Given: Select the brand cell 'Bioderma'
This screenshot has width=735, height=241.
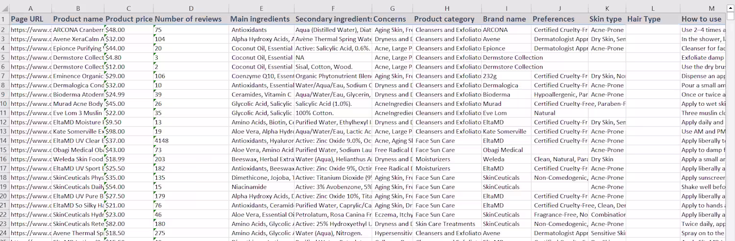Looking at the screenshot, I should click(x=506, y=95).
